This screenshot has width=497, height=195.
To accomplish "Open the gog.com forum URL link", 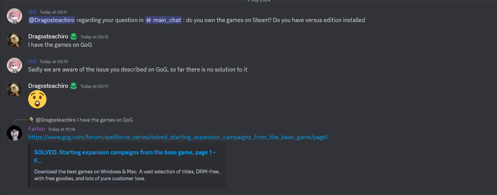I will (x=178, y=137).
